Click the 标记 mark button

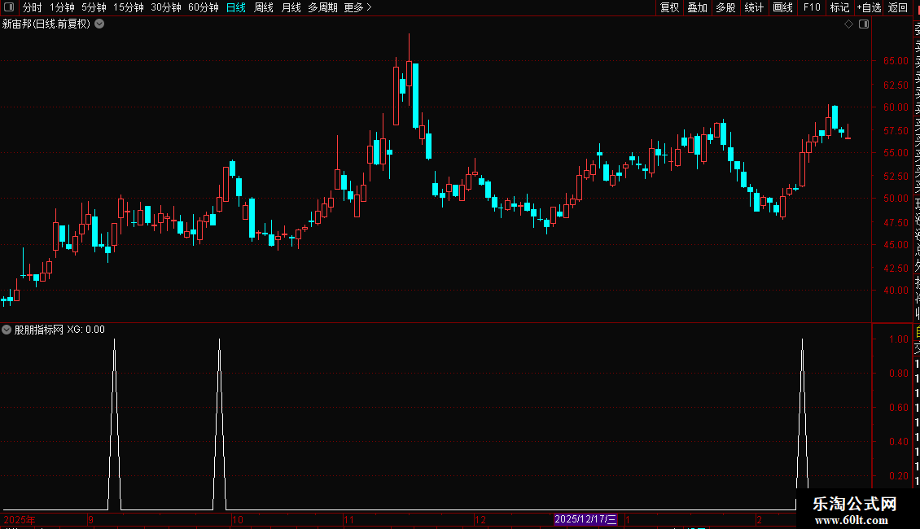[839, 7]
